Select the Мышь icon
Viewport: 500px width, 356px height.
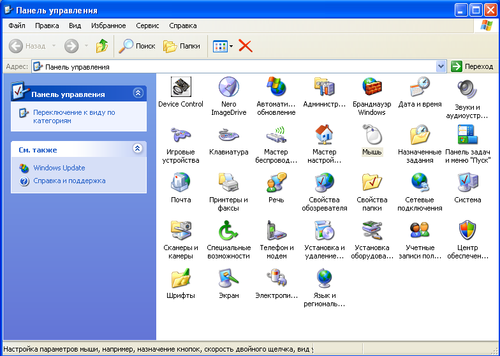point(372,135)
